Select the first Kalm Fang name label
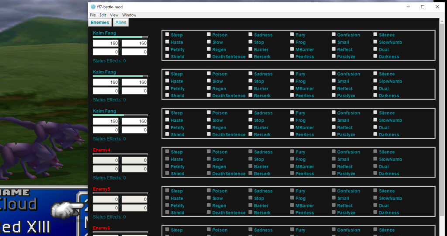This screenshot has height=236, width=447. tap(104, 33)
